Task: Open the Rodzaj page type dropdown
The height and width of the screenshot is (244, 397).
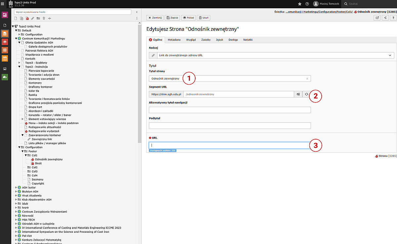Action: [271, 56]
